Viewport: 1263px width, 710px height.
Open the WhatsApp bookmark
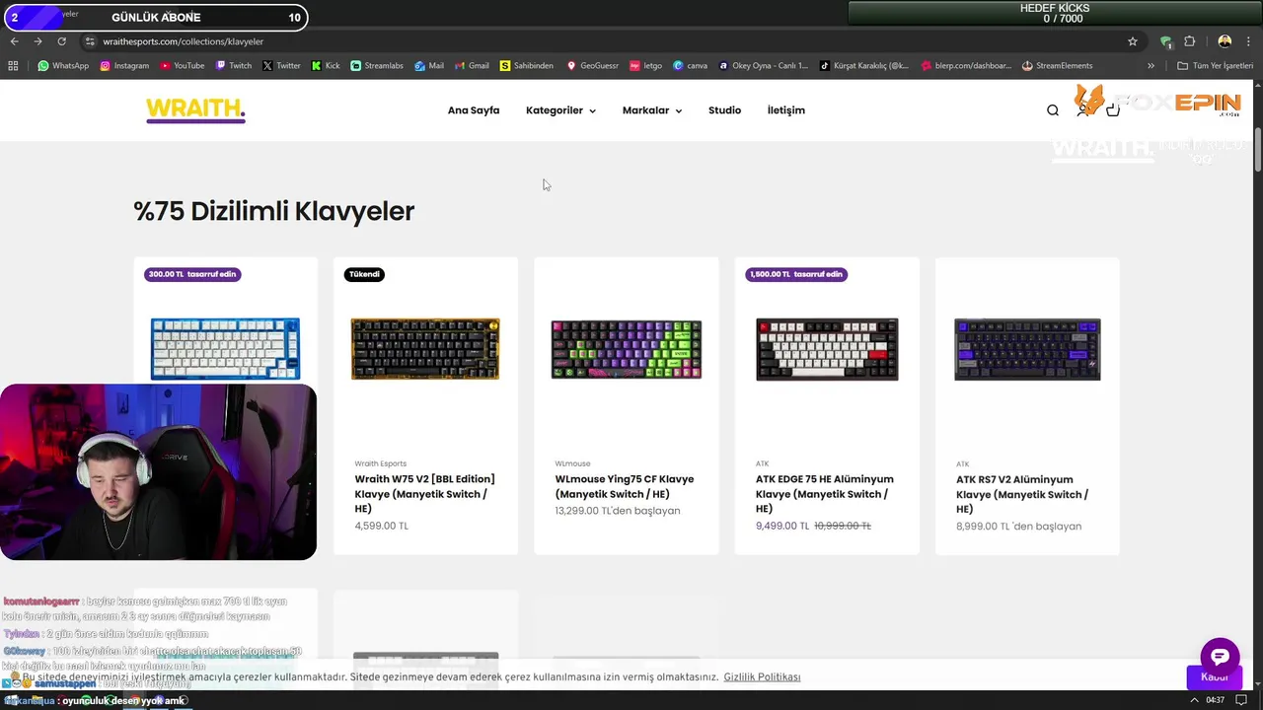(x=63, y=66)
